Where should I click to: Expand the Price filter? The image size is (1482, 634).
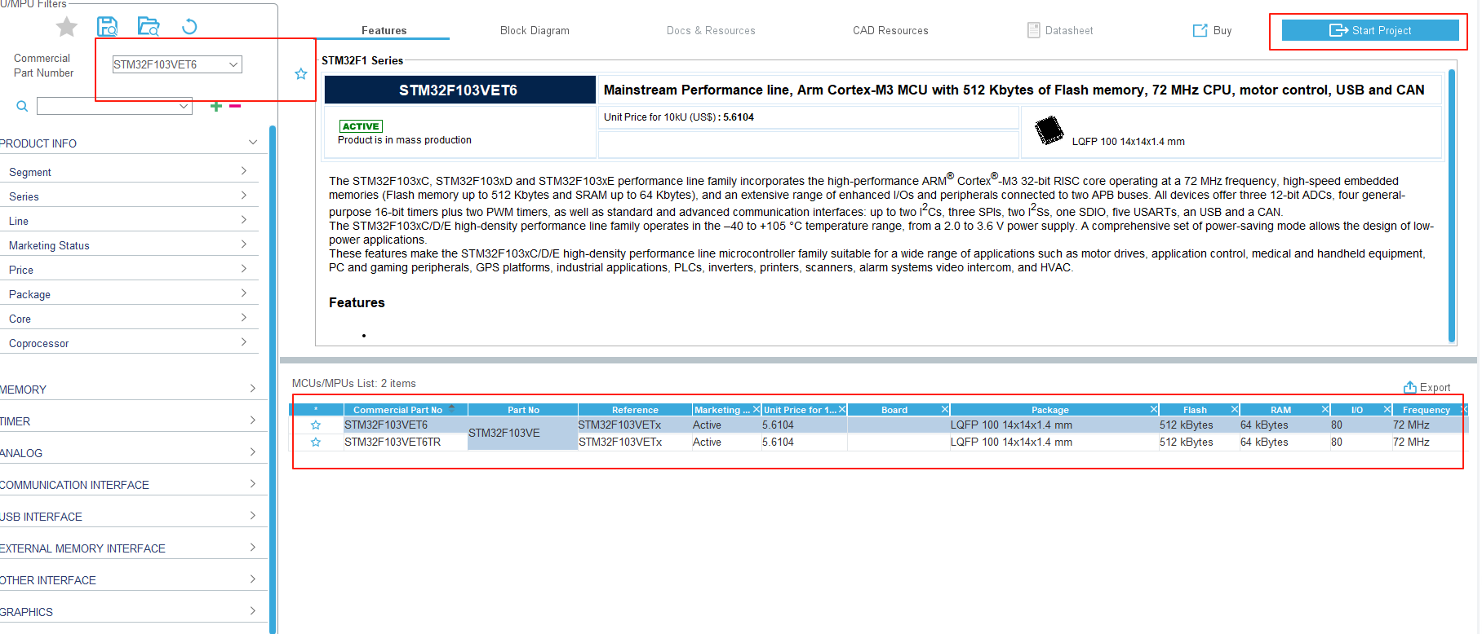pyautogui.click(x=244, y=269)
